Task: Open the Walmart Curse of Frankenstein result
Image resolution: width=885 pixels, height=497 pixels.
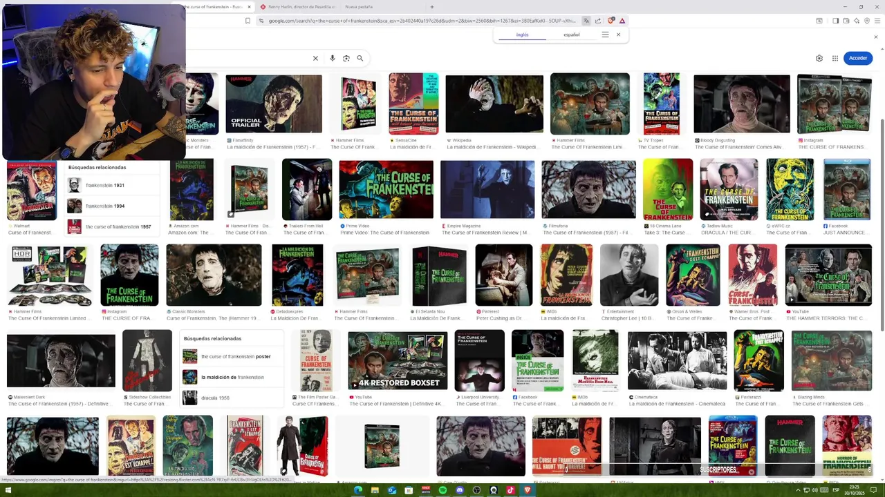Action: 32,189
